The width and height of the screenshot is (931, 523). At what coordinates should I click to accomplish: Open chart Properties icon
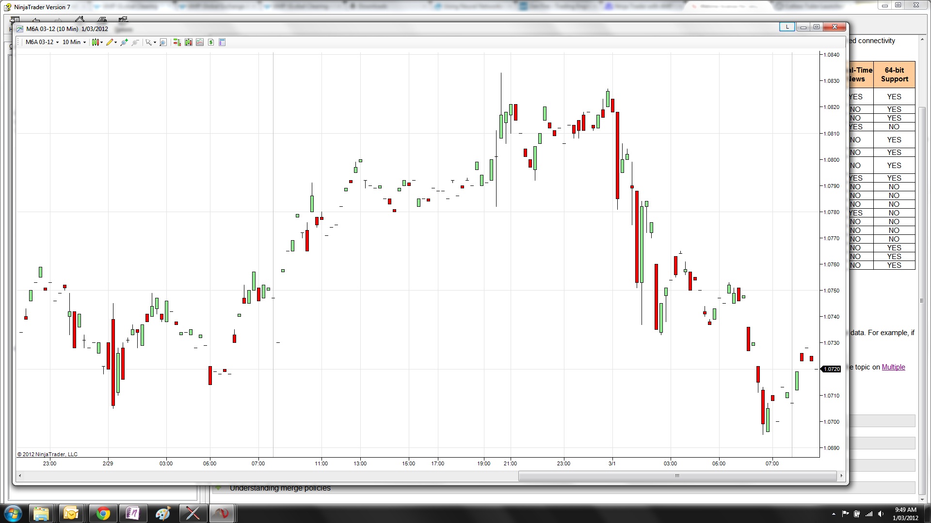coord(222,42)
